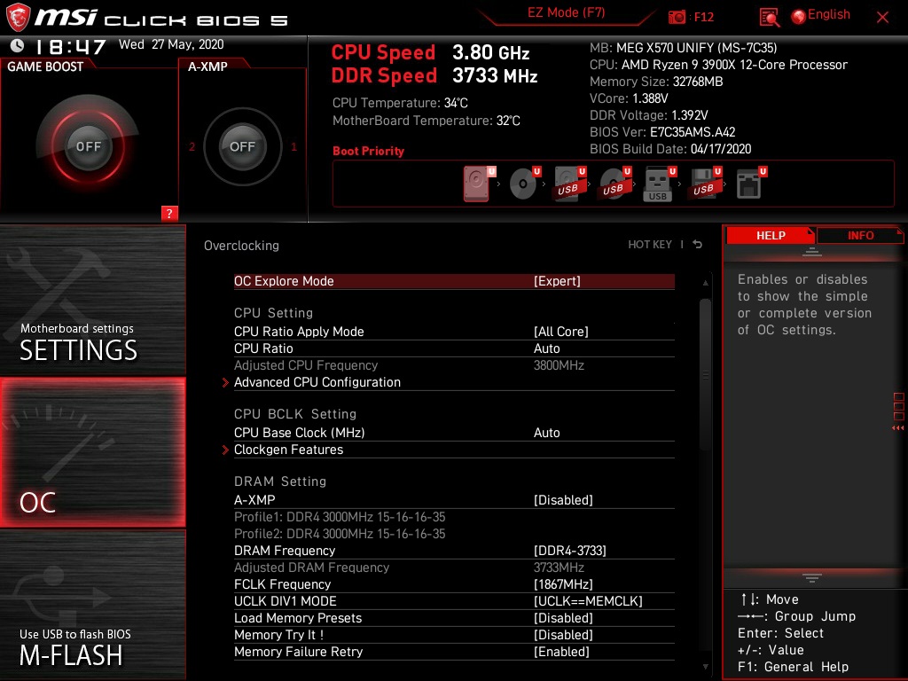
Task: Take a screenshot with the F12 camera icon
Action: click(x=677, y=17)
